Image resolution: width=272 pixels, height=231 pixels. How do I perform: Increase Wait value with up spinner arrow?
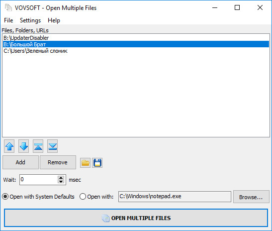click(61, 178)
